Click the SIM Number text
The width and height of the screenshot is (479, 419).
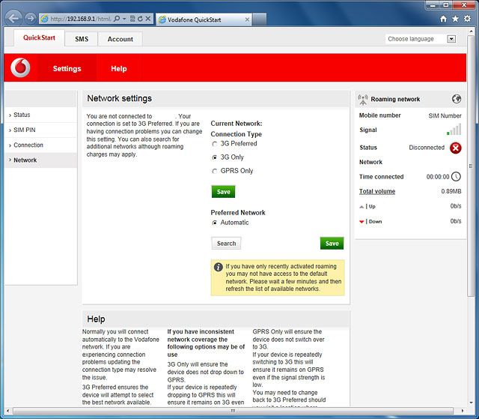pyautogui.click(x=445, y=115)
